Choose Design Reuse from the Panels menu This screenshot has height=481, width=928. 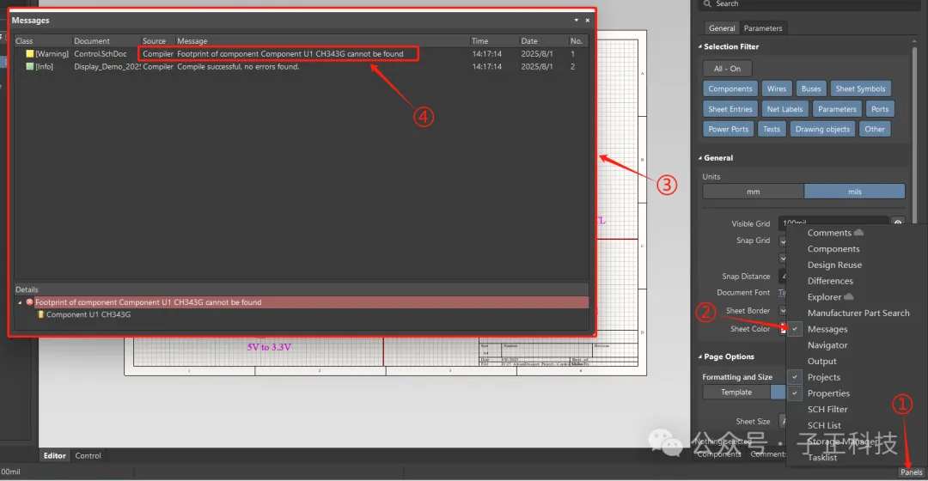(855, 265)
